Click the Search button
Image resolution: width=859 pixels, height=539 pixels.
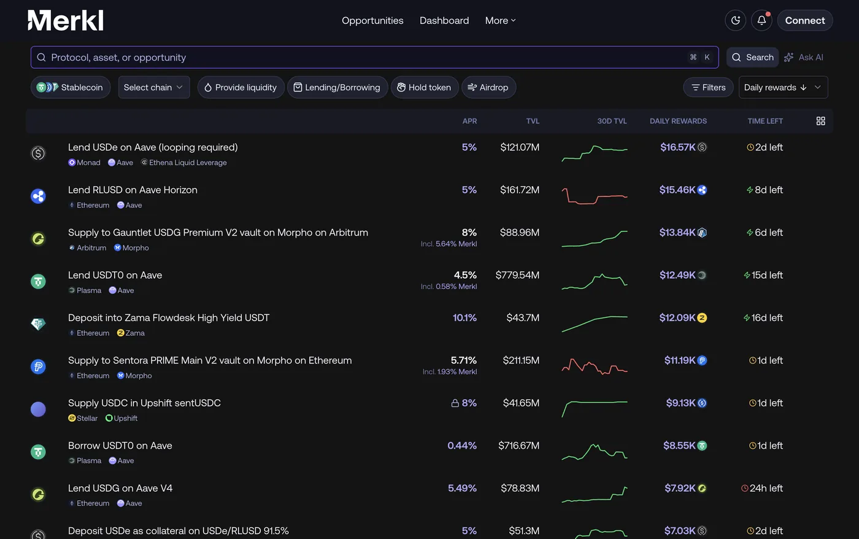(x=752, y=57)
